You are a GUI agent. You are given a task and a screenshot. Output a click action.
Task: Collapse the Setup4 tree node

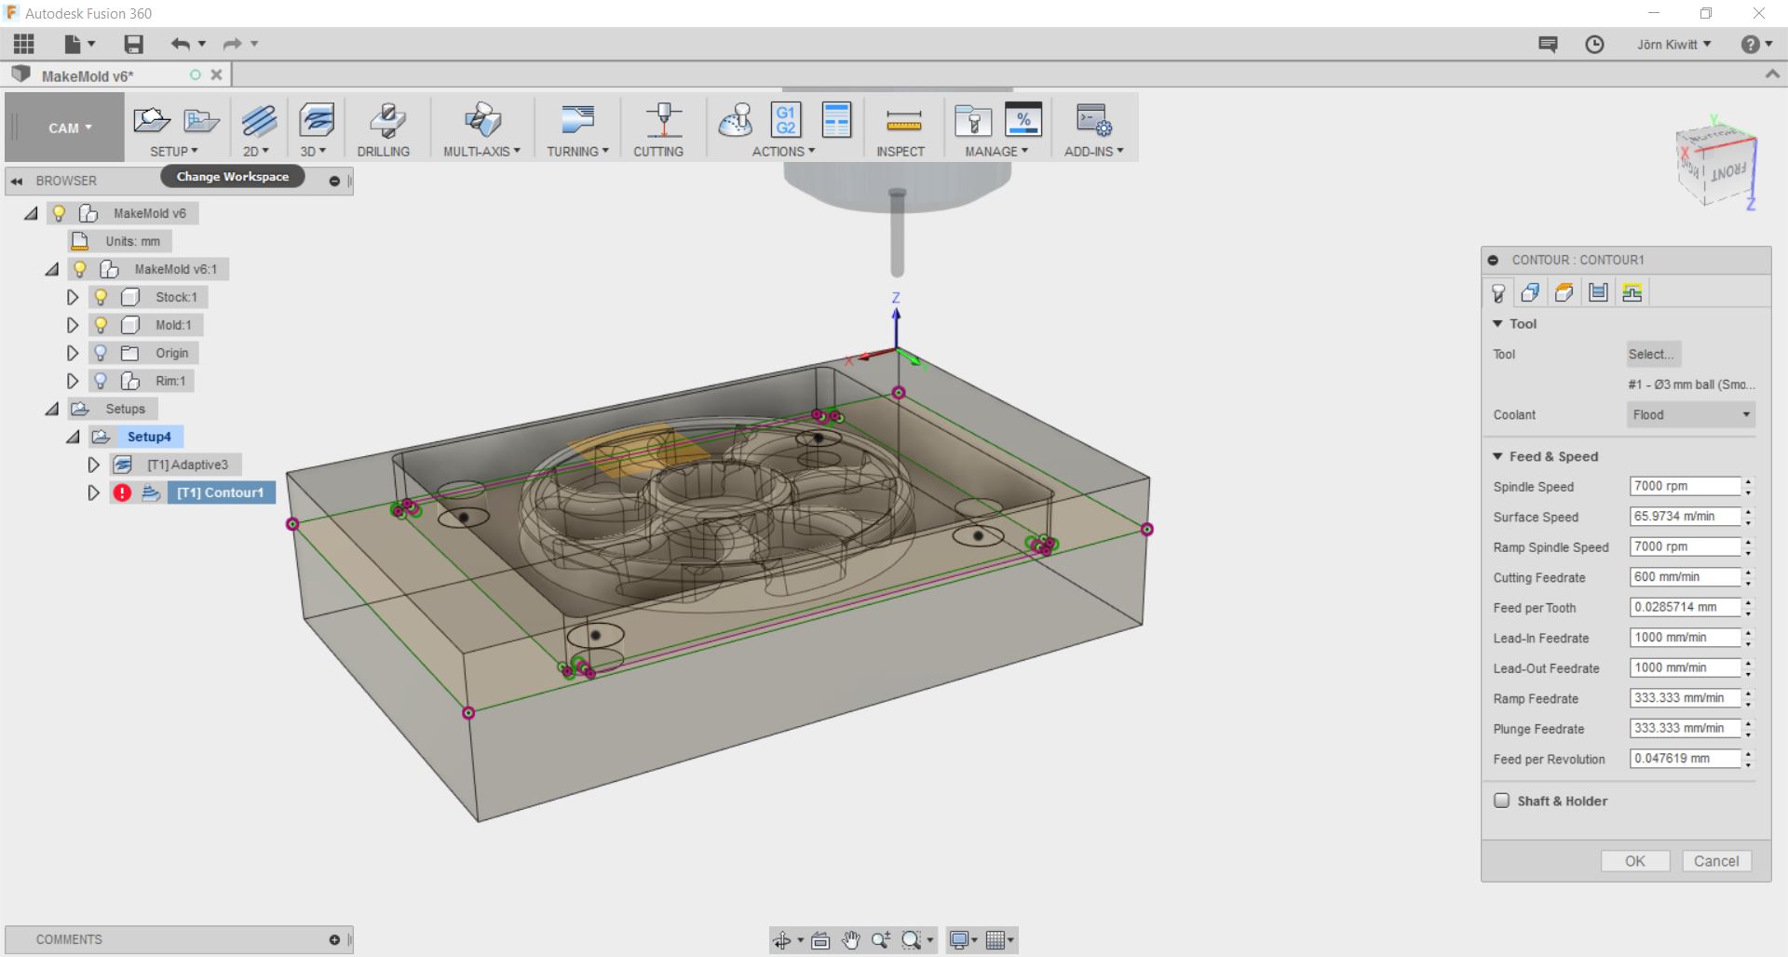click(x=73, y=437)
